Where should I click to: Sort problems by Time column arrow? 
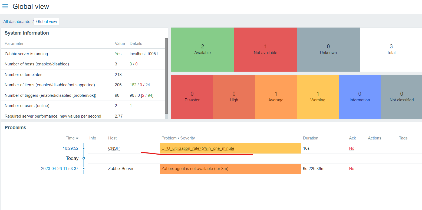pos(77,138)
